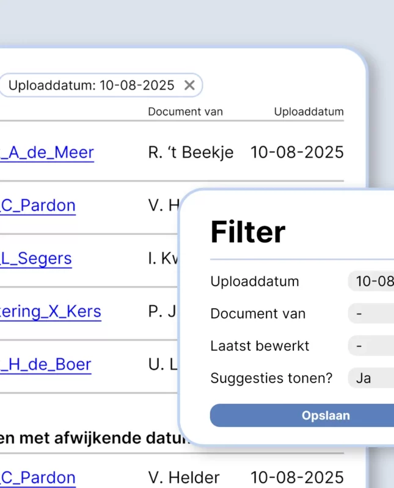Select the row showing R. 't Beekje
Viewport: 394px width, 488px height.
pos(191,152)
